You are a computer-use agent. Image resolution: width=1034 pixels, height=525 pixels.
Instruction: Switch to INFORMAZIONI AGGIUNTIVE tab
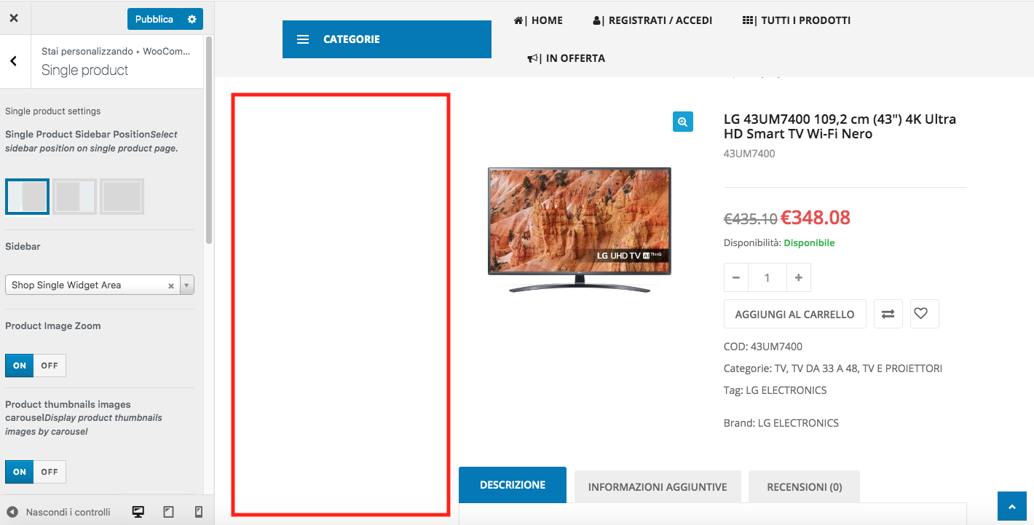point(658,486)
